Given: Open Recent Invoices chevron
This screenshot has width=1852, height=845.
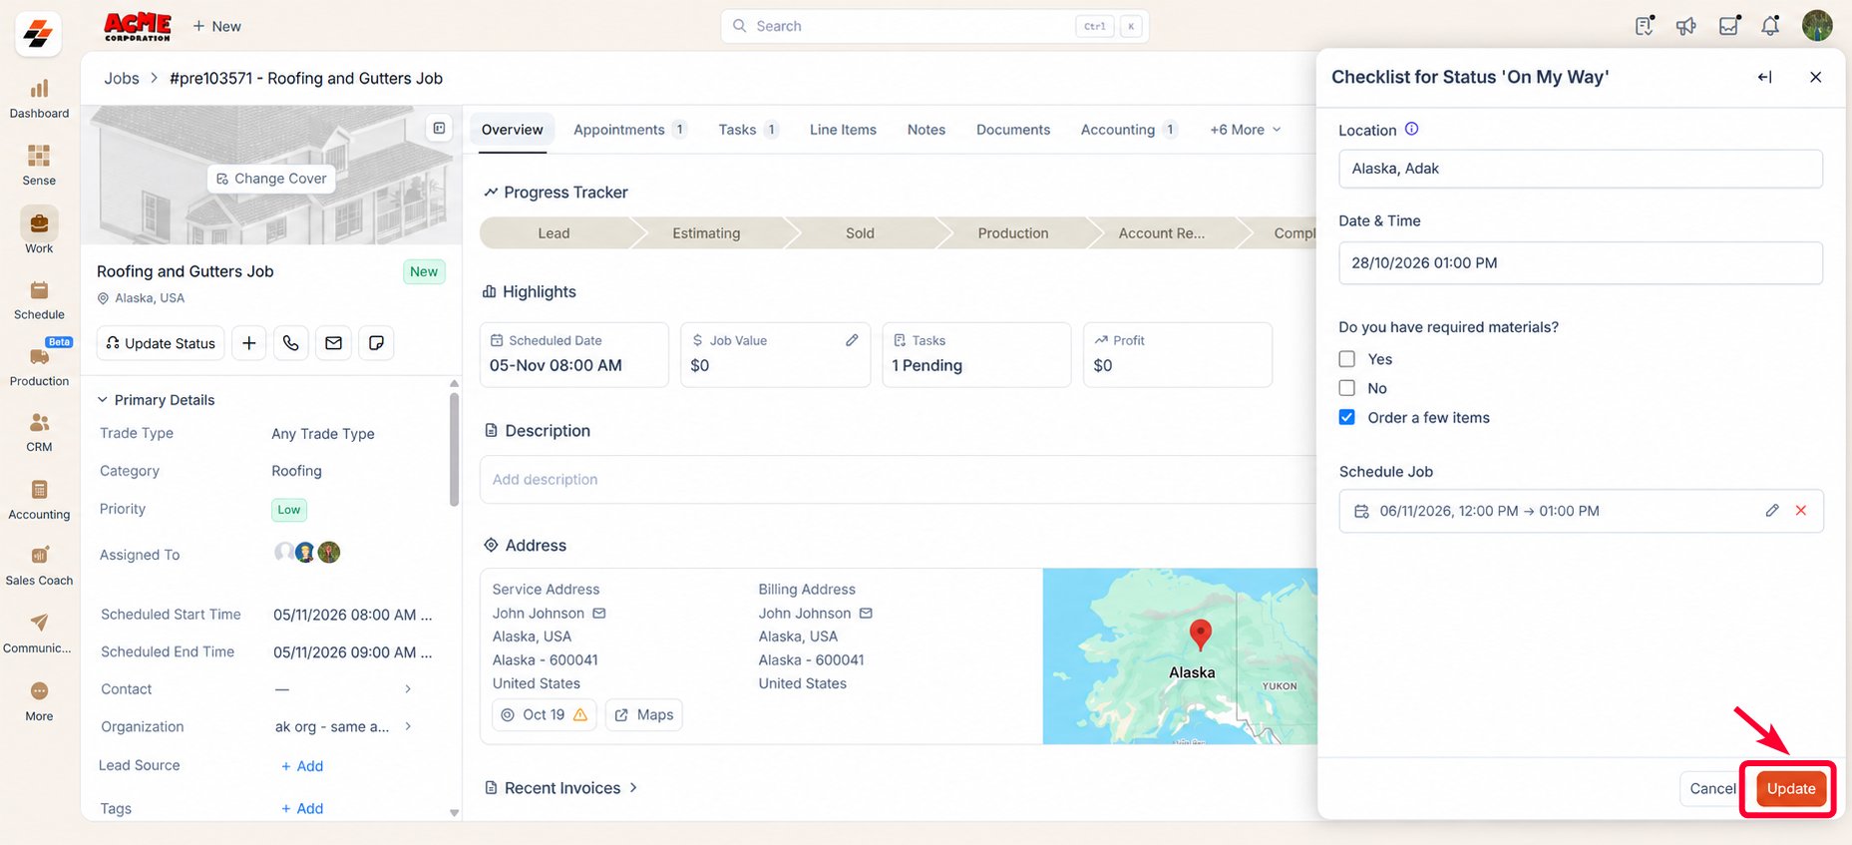Looking at the screenshot, I should click(x=633, y=788).
